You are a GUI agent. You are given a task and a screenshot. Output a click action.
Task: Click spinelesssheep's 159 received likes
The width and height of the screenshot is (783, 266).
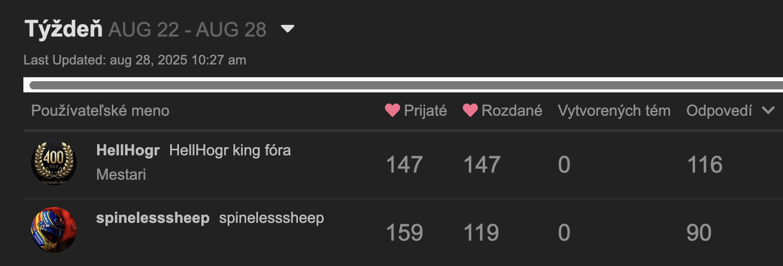tap(405, 232)
